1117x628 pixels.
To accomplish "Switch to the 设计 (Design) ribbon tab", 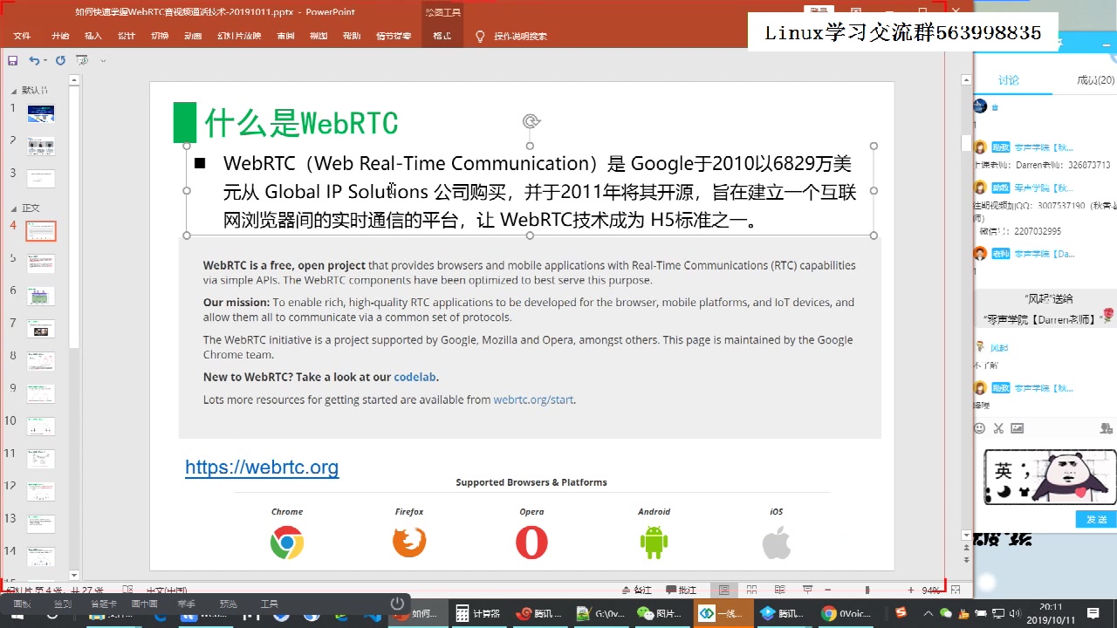I will [127, 37].
